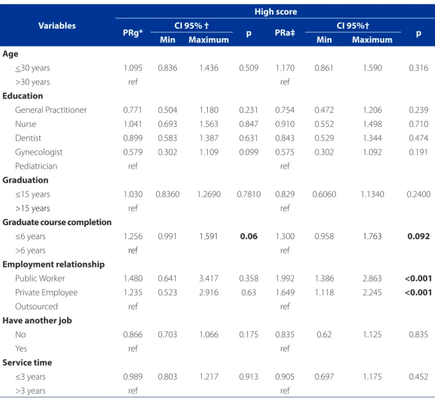Click value 1.649 for Private Employee

(285, 292)
